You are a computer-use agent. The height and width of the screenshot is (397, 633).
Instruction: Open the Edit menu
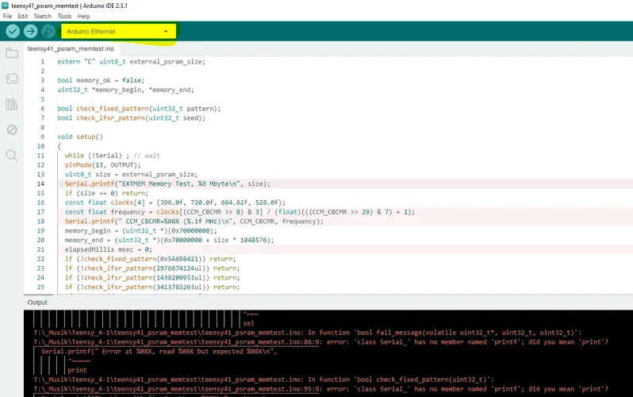coord(22,16)
